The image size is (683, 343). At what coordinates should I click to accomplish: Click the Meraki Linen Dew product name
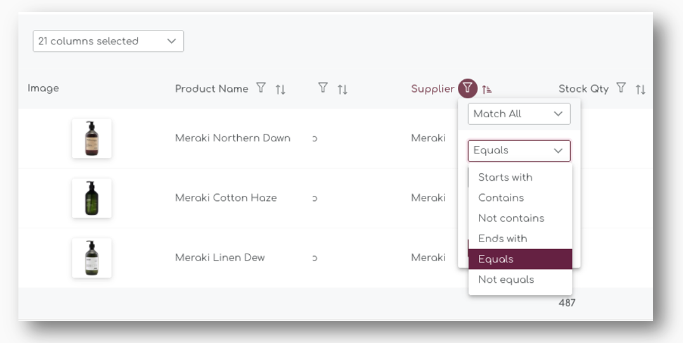pyautogui.click(x=220, y=258)
